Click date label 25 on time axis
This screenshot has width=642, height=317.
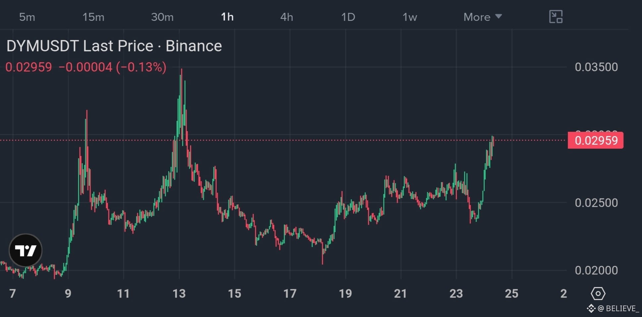coord(511,293)
